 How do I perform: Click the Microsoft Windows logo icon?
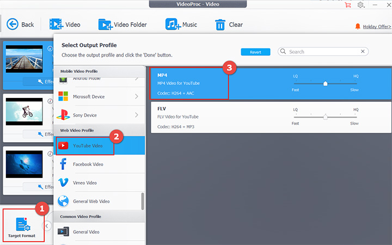click(x=63, y=96)
